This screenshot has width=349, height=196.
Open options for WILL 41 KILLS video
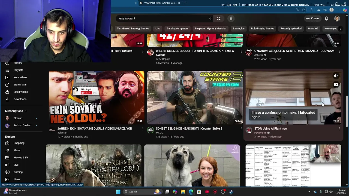pos(241,51)
